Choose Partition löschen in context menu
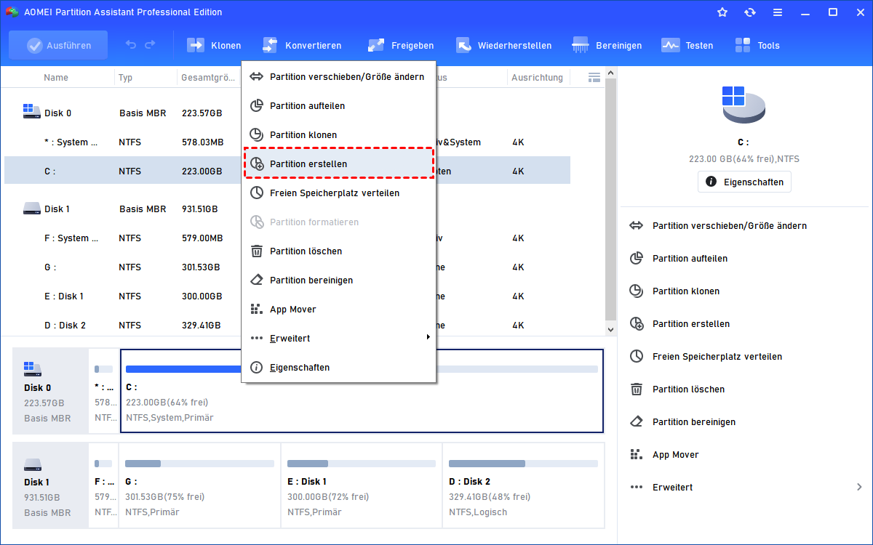This screenshot has width=873, height=545. pos(338,251)
